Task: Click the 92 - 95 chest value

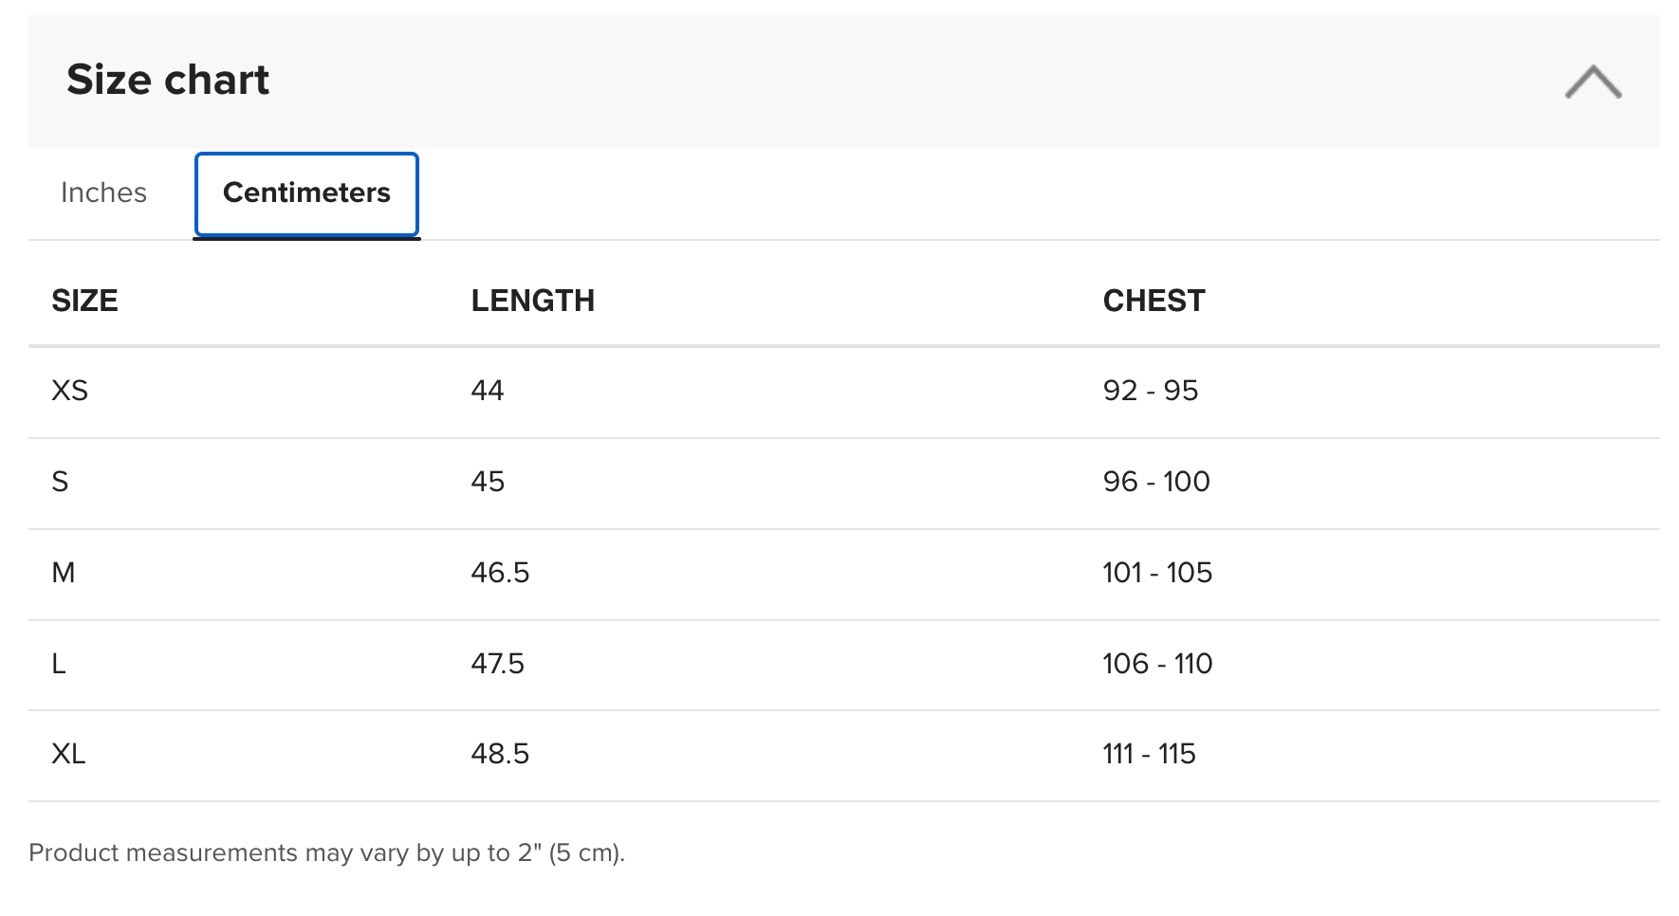Action: click(1151, 391)
